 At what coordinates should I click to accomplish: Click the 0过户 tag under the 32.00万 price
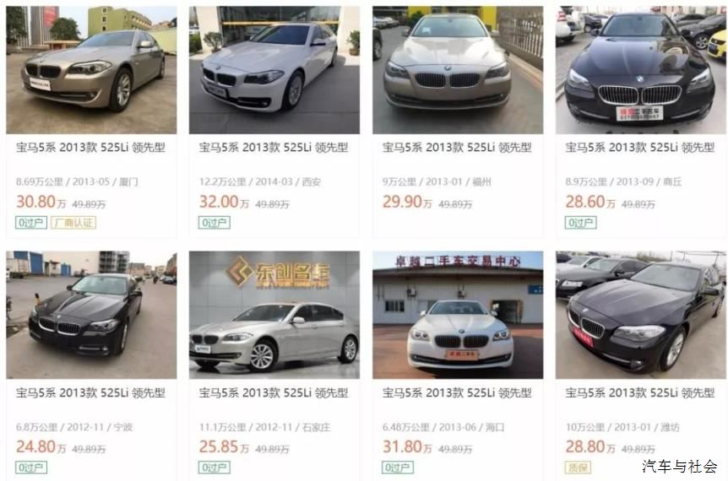[214, 223]
